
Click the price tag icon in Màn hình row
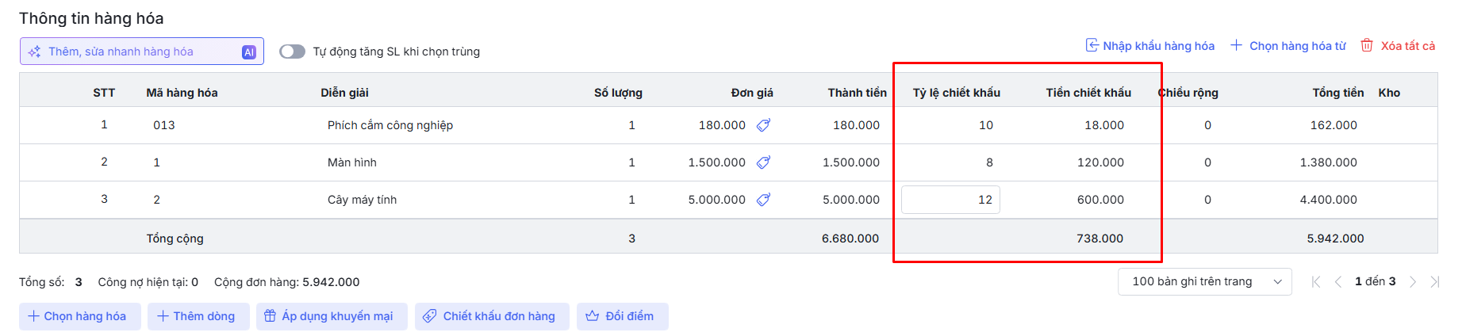(763, 162)
